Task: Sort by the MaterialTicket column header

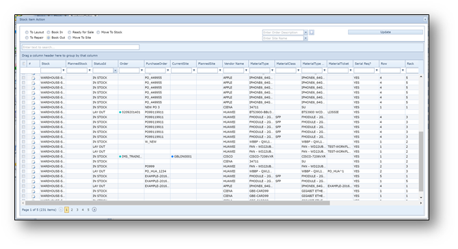Action: click(340, 63)
